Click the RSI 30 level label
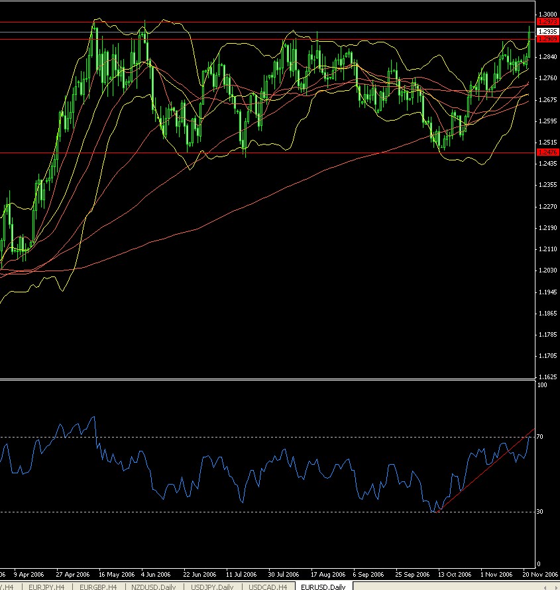The image size is (560, 590). [539, 512]
